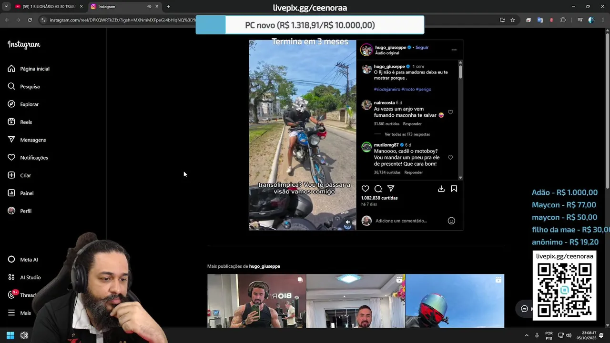Reply to murilomg87 with Responder

pos(414,172)
